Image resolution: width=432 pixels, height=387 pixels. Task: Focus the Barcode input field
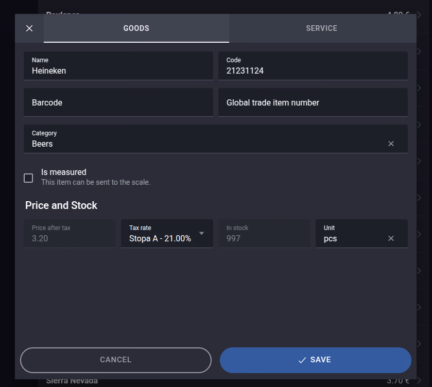point(118,102)
